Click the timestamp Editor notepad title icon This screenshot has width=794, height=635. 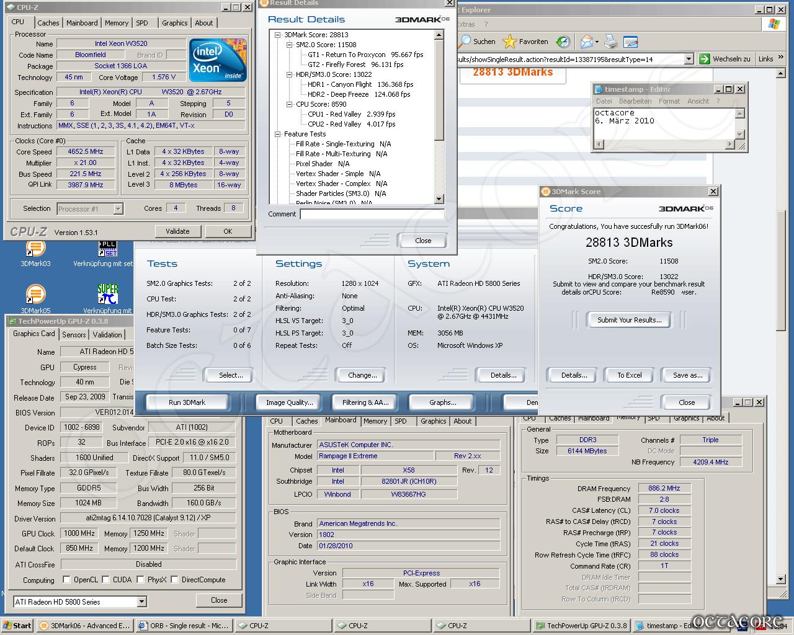(x=599, y=89)
